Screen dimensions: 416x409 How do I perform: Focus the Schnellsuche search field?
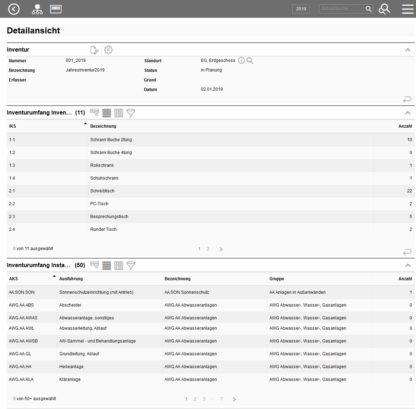[x=341, y=9]
